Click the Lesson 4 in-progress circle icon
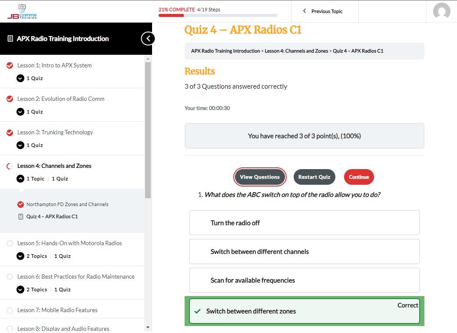 coord(10,166)
